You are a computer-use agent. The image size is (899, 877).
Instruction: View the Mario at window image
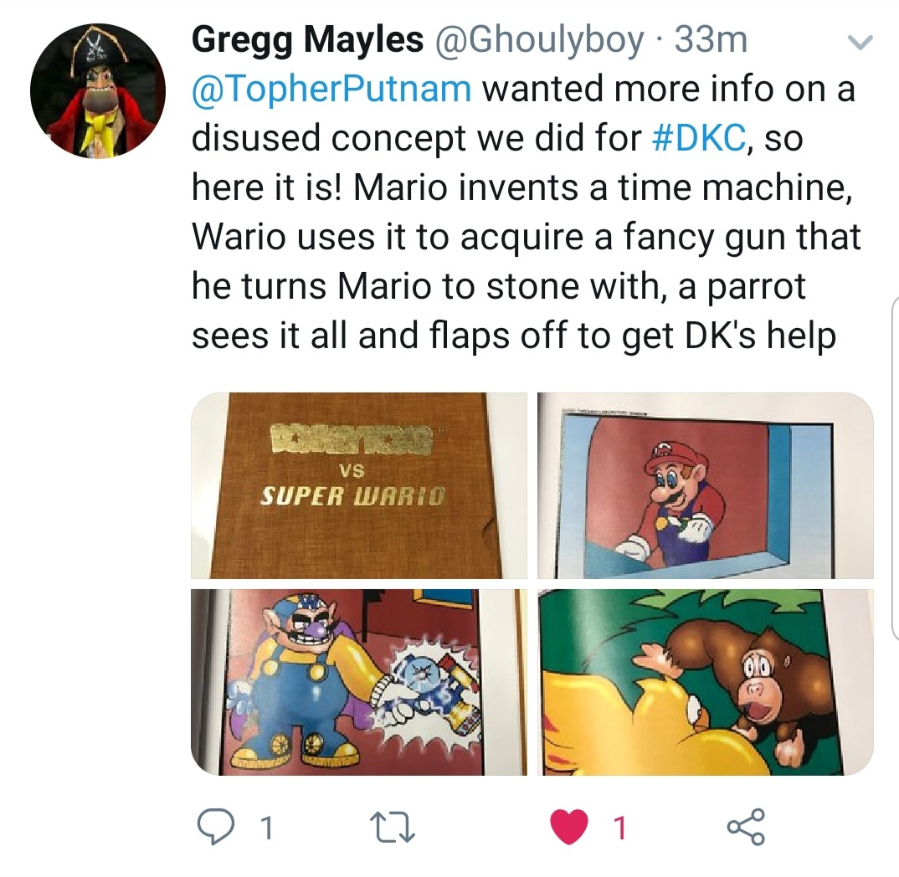705,485
